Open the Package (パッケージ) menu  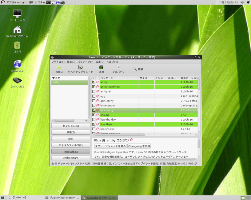click(x=85, y=62)
